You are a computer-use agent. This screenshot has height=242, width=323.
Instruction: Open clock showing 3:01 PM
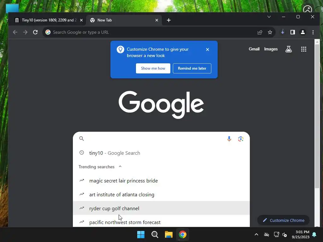click(x=301, y=234)
